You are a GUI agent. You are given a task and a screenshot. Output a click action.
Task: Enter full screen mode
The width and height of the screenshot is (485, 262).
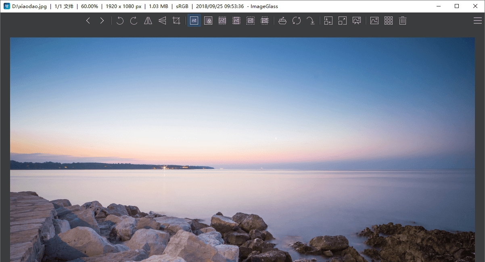tap(343, 21)
